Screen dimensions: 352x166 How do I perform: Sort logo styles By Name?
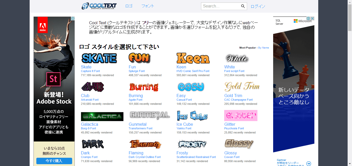click(x=264, y=48)
